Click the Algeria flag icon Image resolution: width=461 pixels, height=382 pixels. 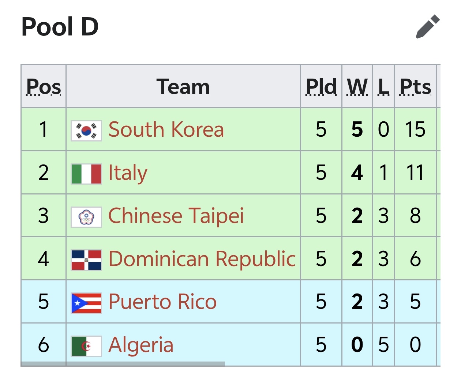pos(86,346)
